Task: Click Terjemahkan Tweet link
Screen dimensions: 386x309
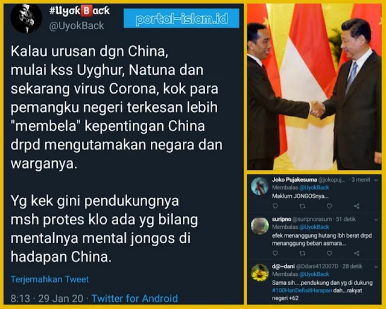Action: 49,279
